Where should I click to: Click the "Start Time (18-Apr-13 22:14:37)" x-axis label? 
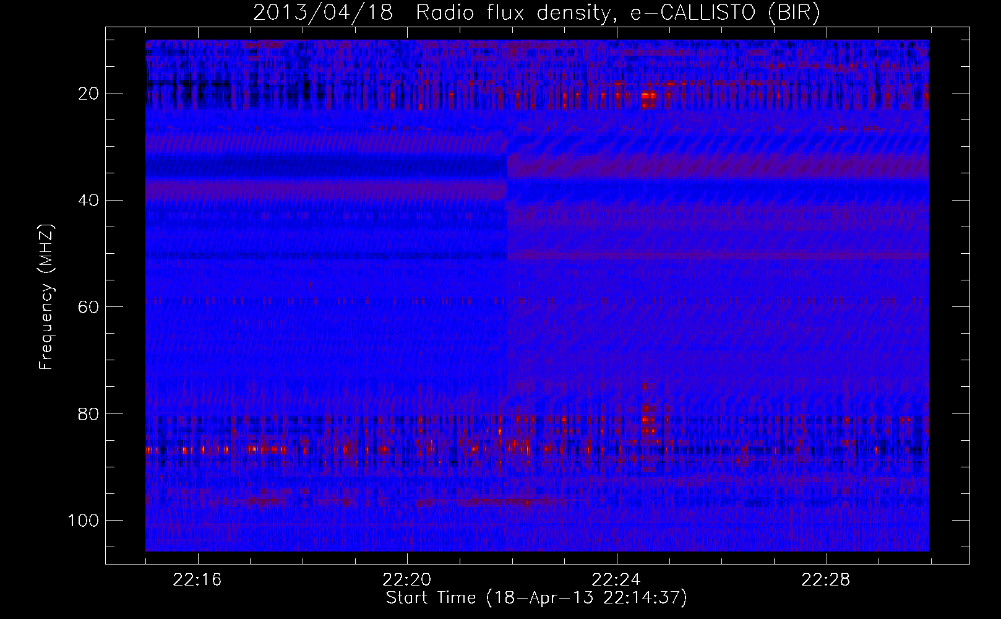click(536, 598)
